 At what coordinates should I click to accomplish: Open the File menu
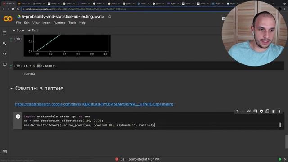click(18, 22)
